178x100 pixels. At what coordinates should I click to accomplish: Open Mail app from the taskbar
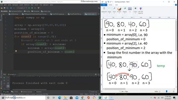(x=77, y=97)
